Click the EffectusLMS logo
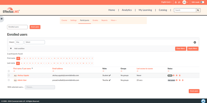Screen dimensions: 207x103 pos(11,10)
